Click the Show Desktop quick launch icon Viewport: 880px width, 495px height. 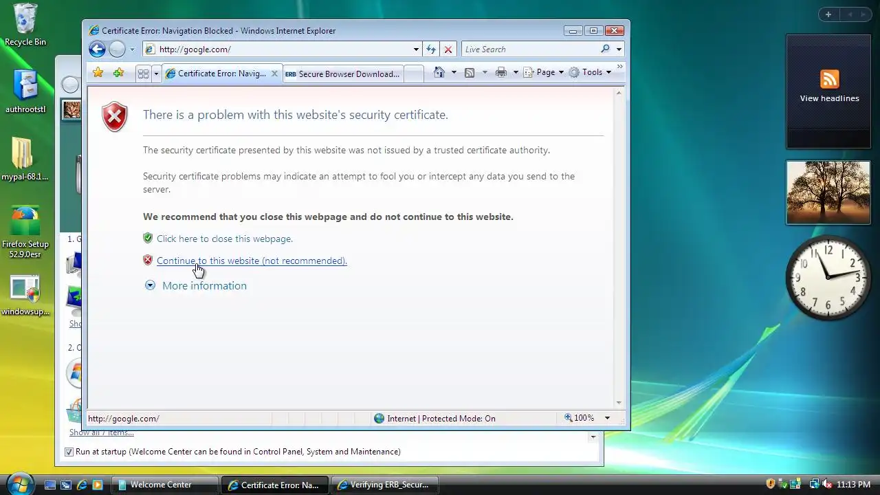click(x=50, y=485)
